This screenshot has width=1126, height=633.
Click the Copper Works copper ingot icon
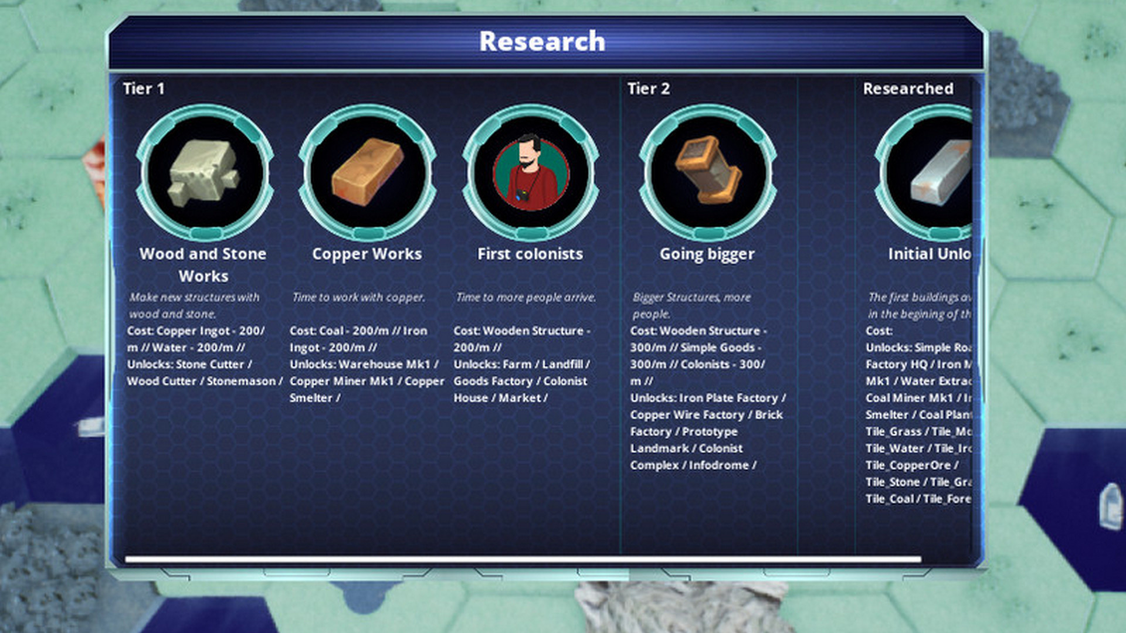click(367, 172)
